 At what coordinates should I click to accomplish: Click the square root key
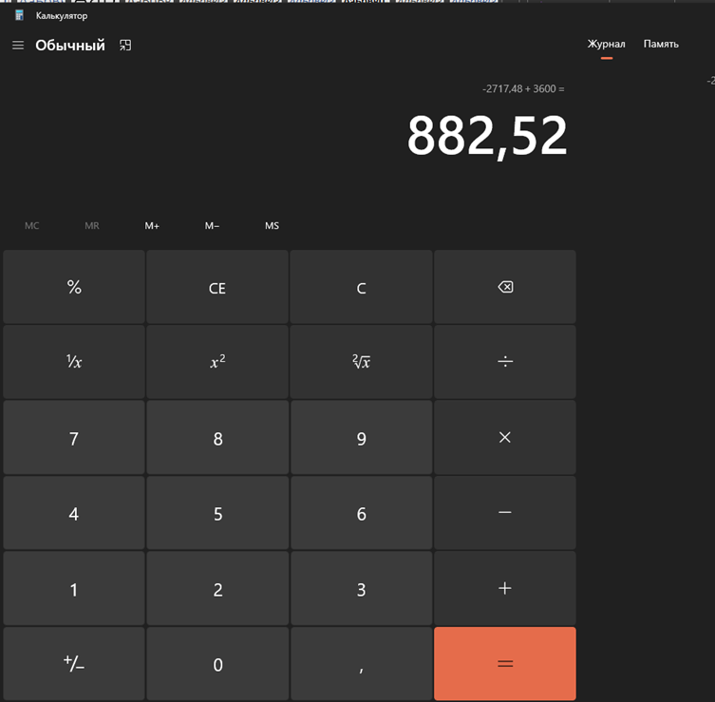click(x=361, y=362)
